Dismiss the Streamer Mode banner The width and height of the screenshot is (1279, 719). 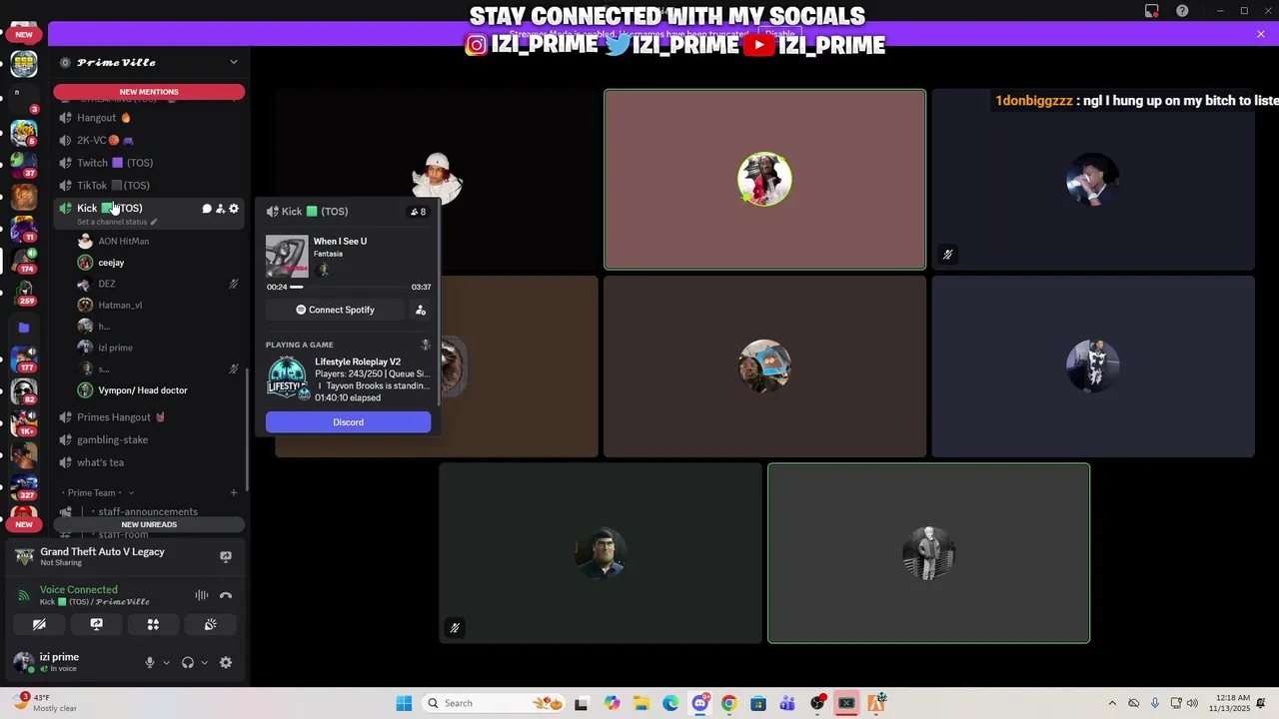1261,34
